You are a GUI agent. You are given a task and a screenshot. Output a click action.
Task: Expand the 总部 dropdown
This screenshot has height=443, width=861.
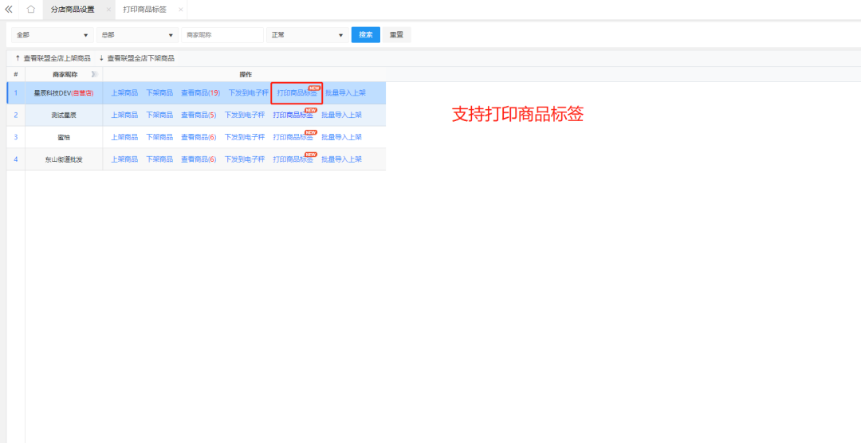point(137,35)
